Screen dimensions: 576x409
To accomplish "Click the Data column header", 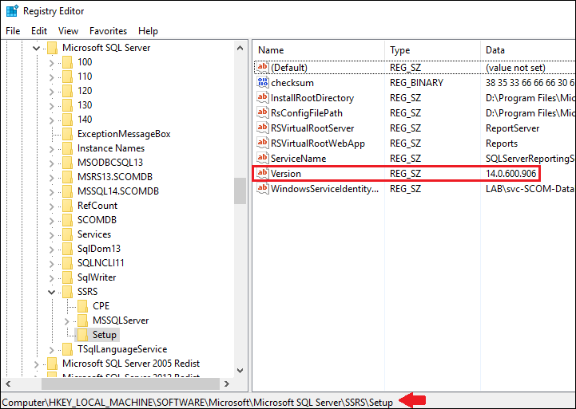I will point(528,50).
